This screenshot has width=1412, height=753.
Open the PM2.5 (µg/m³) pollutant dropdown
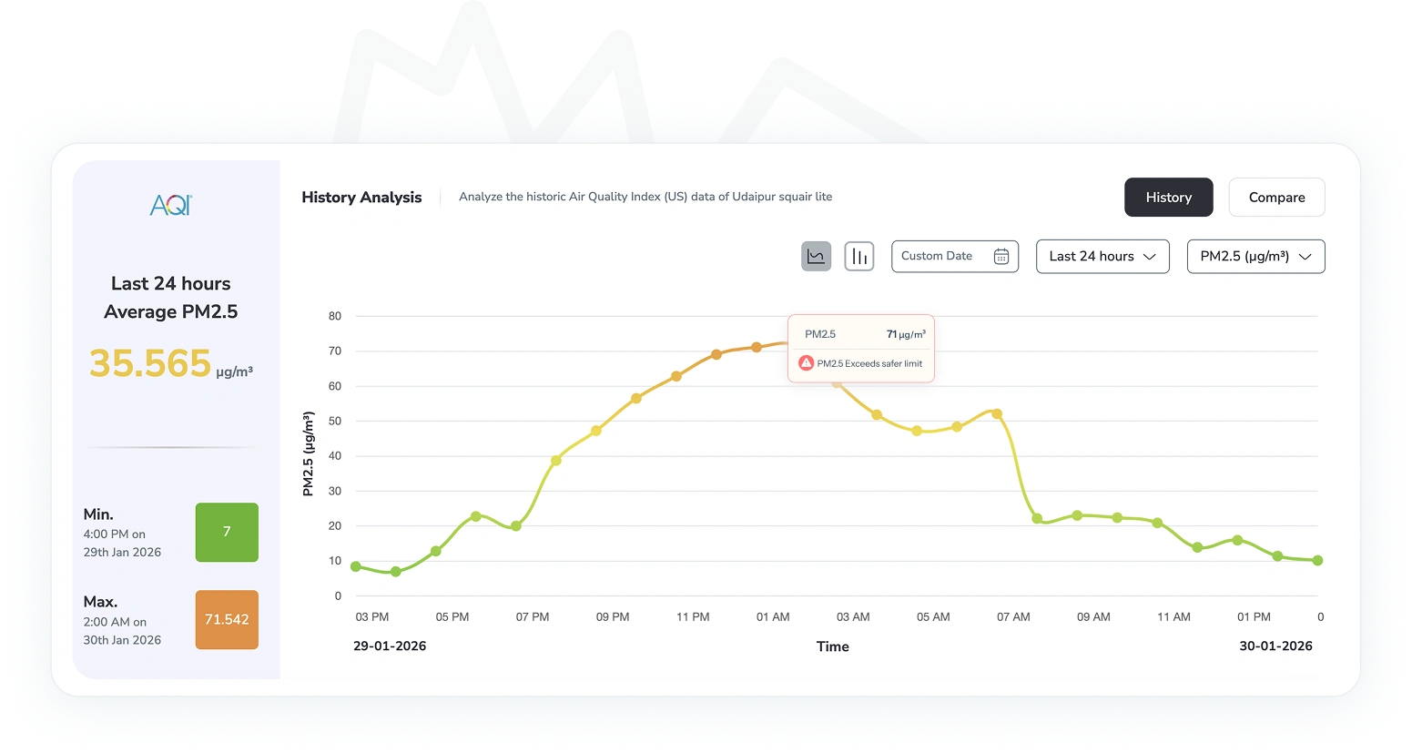pyautogui.click(x=1256, y=257)
